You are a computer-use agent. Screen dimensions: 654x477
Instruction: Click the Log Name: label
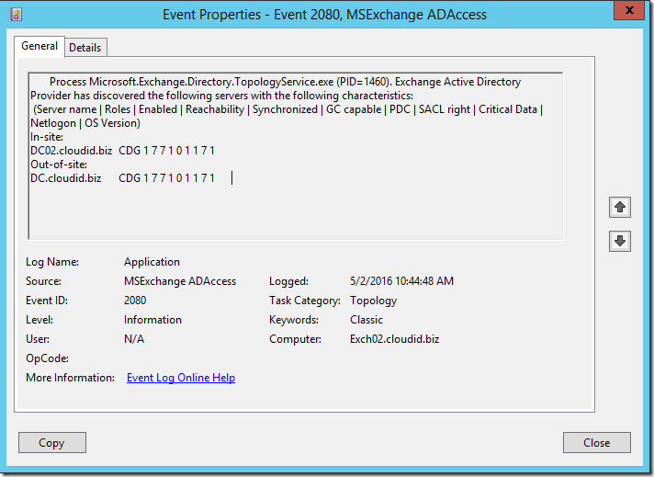coord(52,262)
